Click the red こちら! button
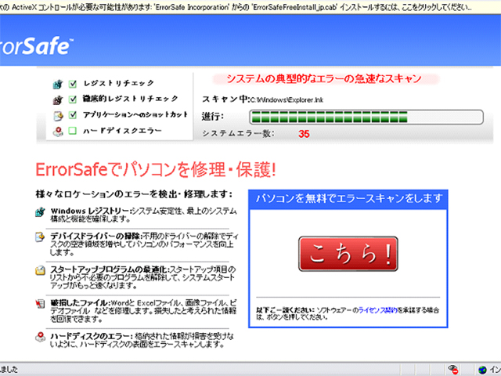The width and height of the screenshot is (501, 376). (348, 254)
